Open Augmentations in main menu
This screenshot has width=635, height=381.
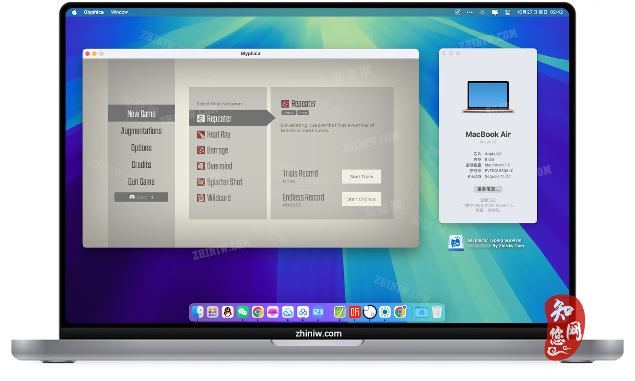[x=141, y=131]
